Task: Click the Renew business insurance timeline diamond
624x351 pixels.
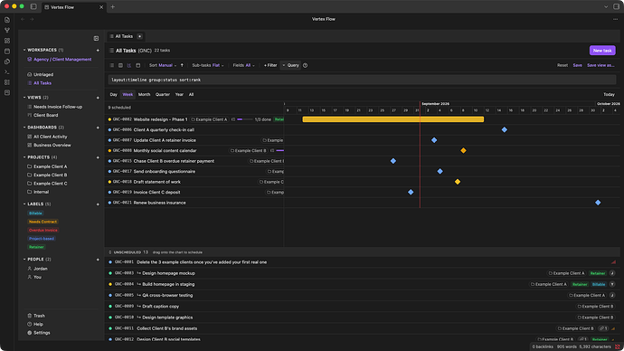Action: [x=598, y=203]
